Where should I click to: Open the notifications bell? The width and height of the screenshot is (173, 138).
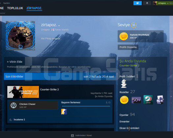(x=147, y=3)
